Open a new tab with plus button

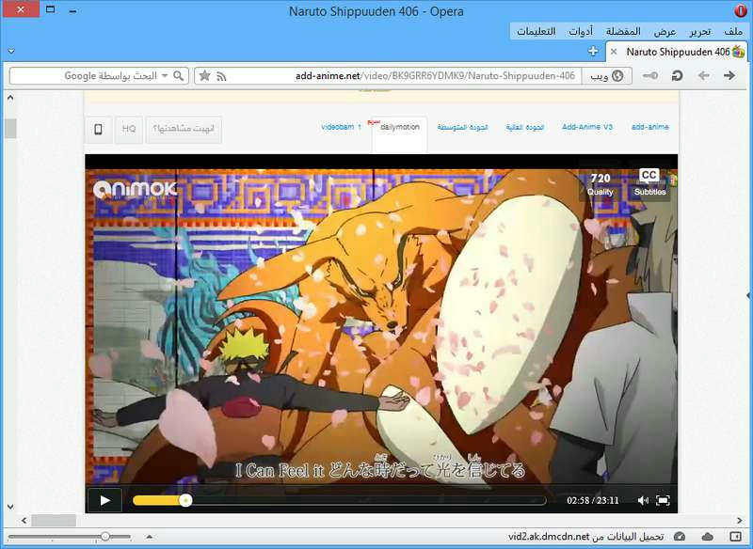coord(593,52)
